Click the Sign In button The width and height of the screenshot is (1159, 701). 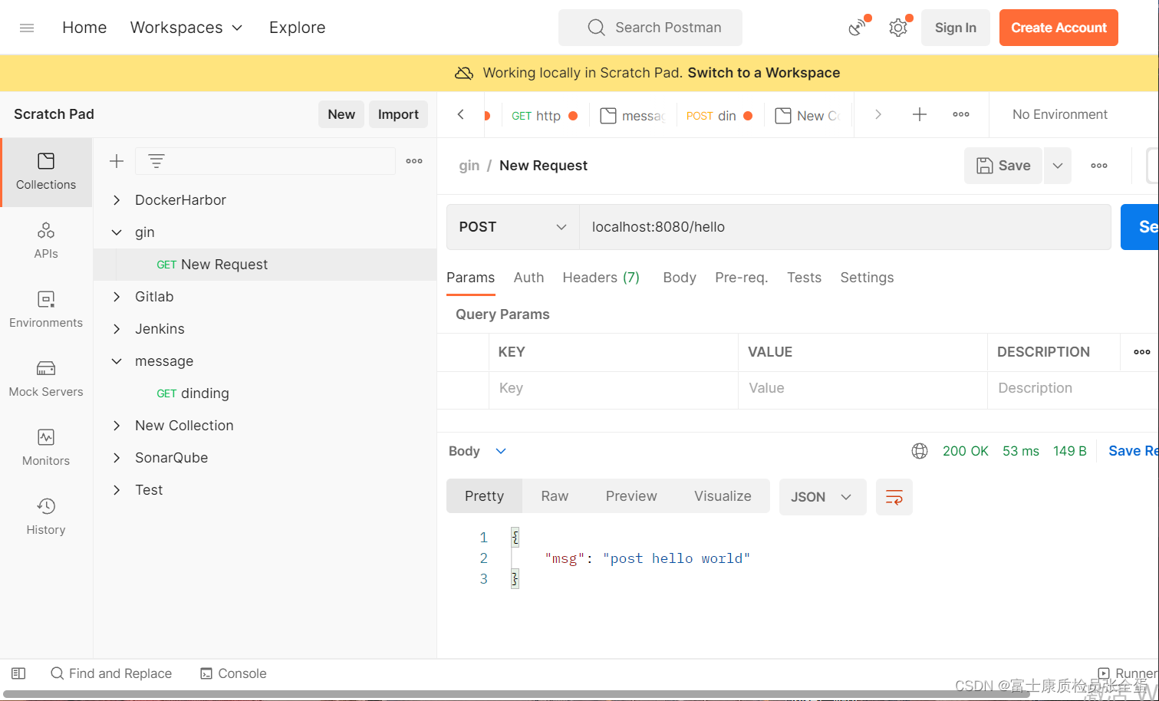click(956, 28)
